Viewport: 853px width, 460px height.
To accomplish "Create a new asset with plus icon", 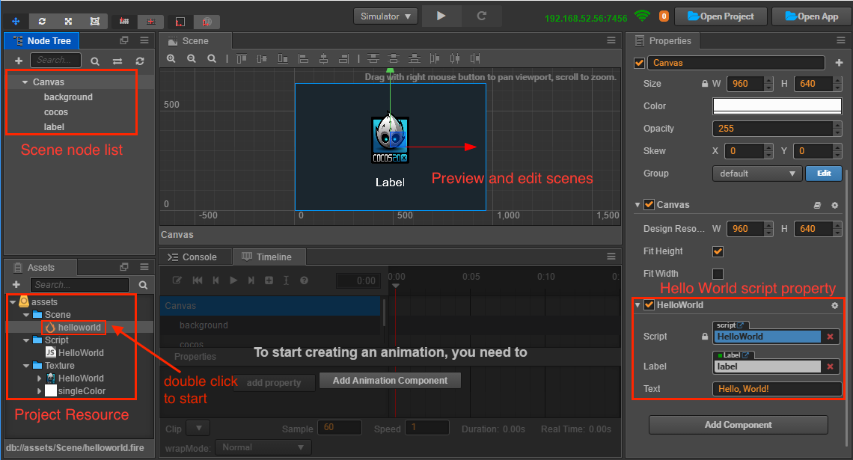I will click(x=16, y=284).
